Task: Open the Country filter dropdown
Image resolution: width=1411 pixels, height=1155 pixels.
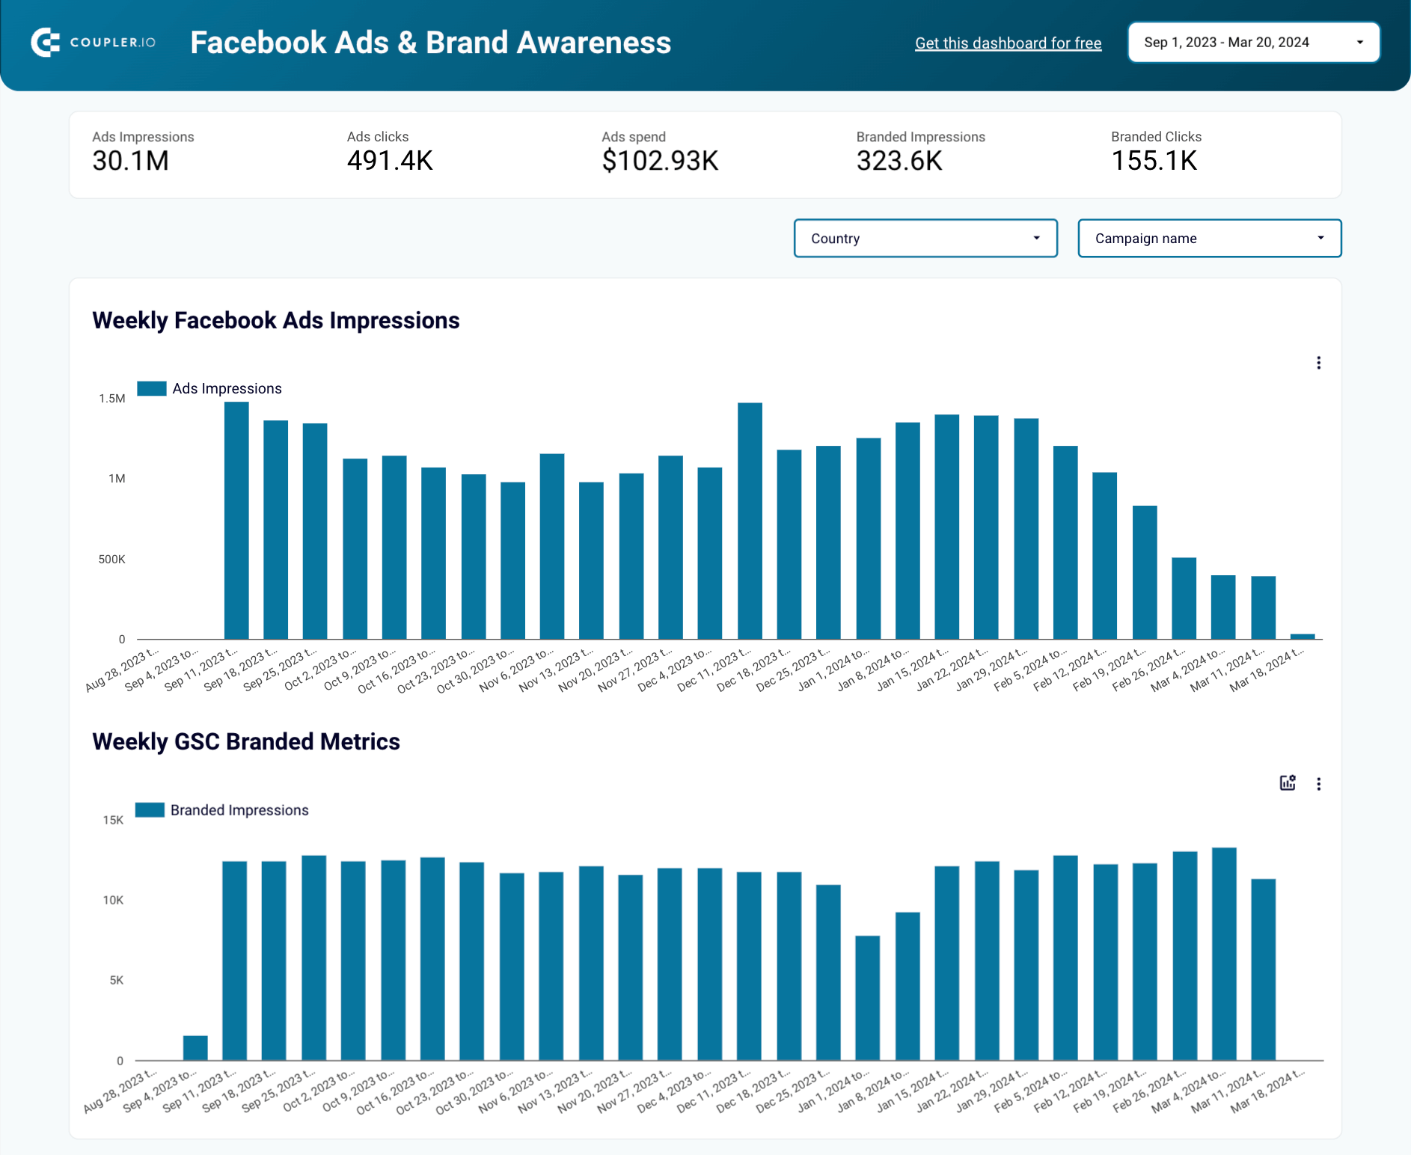Action: point(925,239)
